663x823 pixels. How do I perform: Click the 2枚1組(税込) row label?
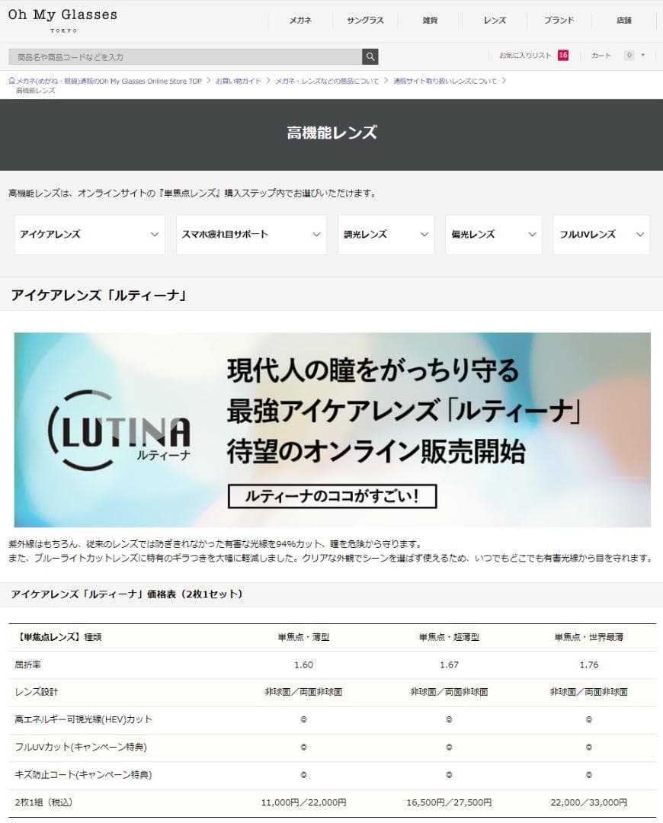pyautogui.click(x=43, y=802)
